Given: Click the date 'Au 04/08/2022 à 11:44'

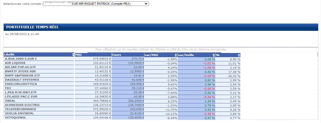Looking at the screenshot, I should pyautogui.click(x=22, y=34).
